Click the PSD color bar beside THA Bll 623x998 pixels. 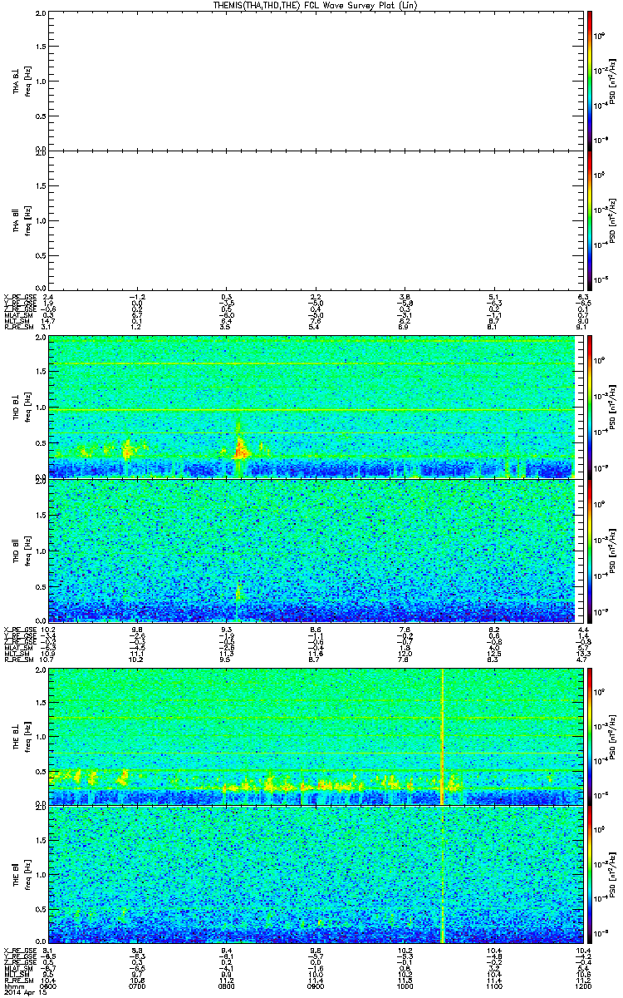tap(589, 220)
